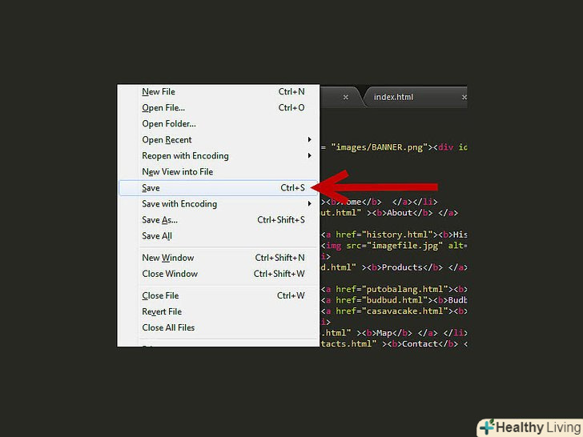Close the tab left of index.html
Image resolution: width=583 pixels, height=437 pixels.
click(x=345, y=98)
